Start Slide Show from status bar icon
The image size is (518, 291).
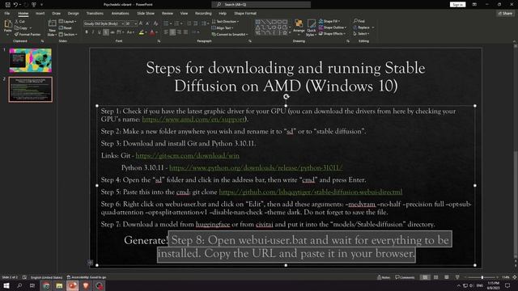(457, 277)
